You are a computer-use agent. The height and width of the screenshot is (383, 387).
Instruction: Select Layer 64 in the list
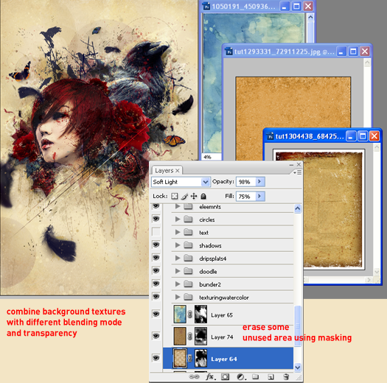[x=228, y=359]
